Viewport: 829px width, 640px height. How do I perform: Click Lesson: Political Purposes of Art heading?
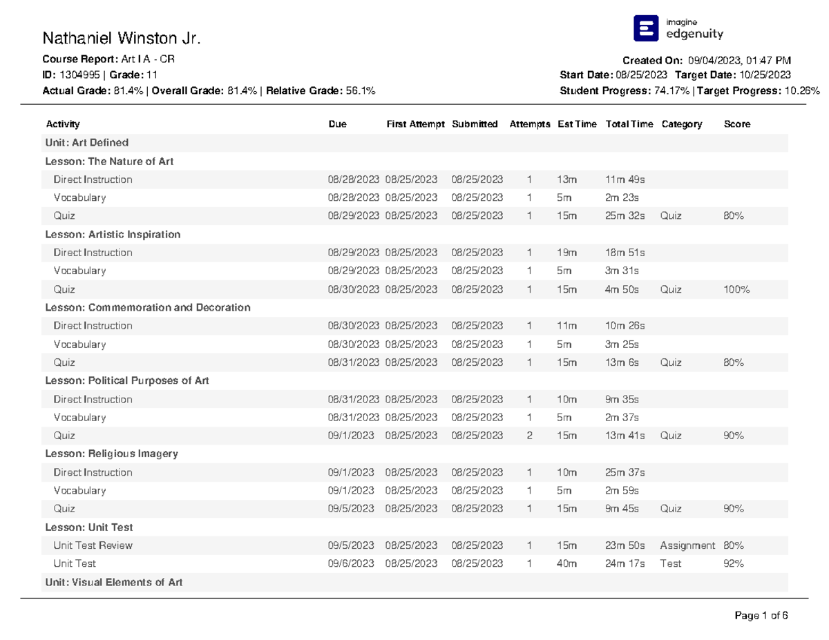(127, 380)
